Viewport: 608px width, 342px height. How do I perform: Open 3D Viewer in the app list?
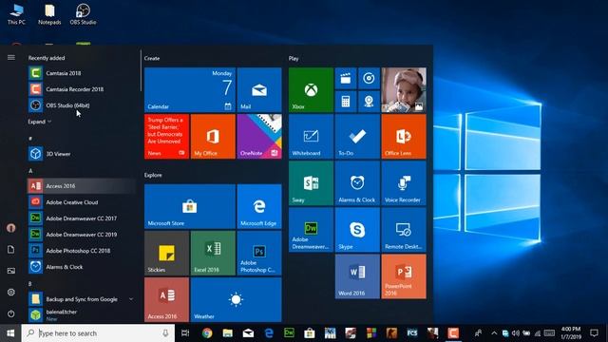(x=82, y=154)
